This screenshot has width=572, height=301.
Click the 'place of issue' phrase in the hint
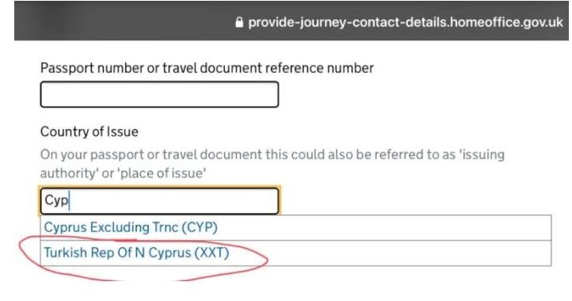coord(161,173)
